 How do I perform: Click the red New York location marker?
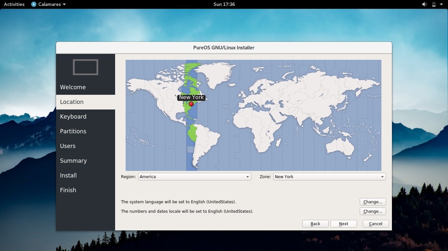pos(191,104)
